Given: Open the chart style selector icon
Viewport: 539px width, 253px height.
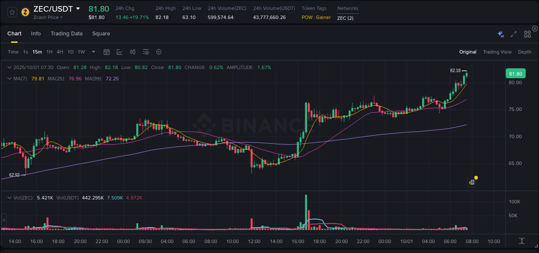Looking at the screenshot, I should [x=119, y=51].
